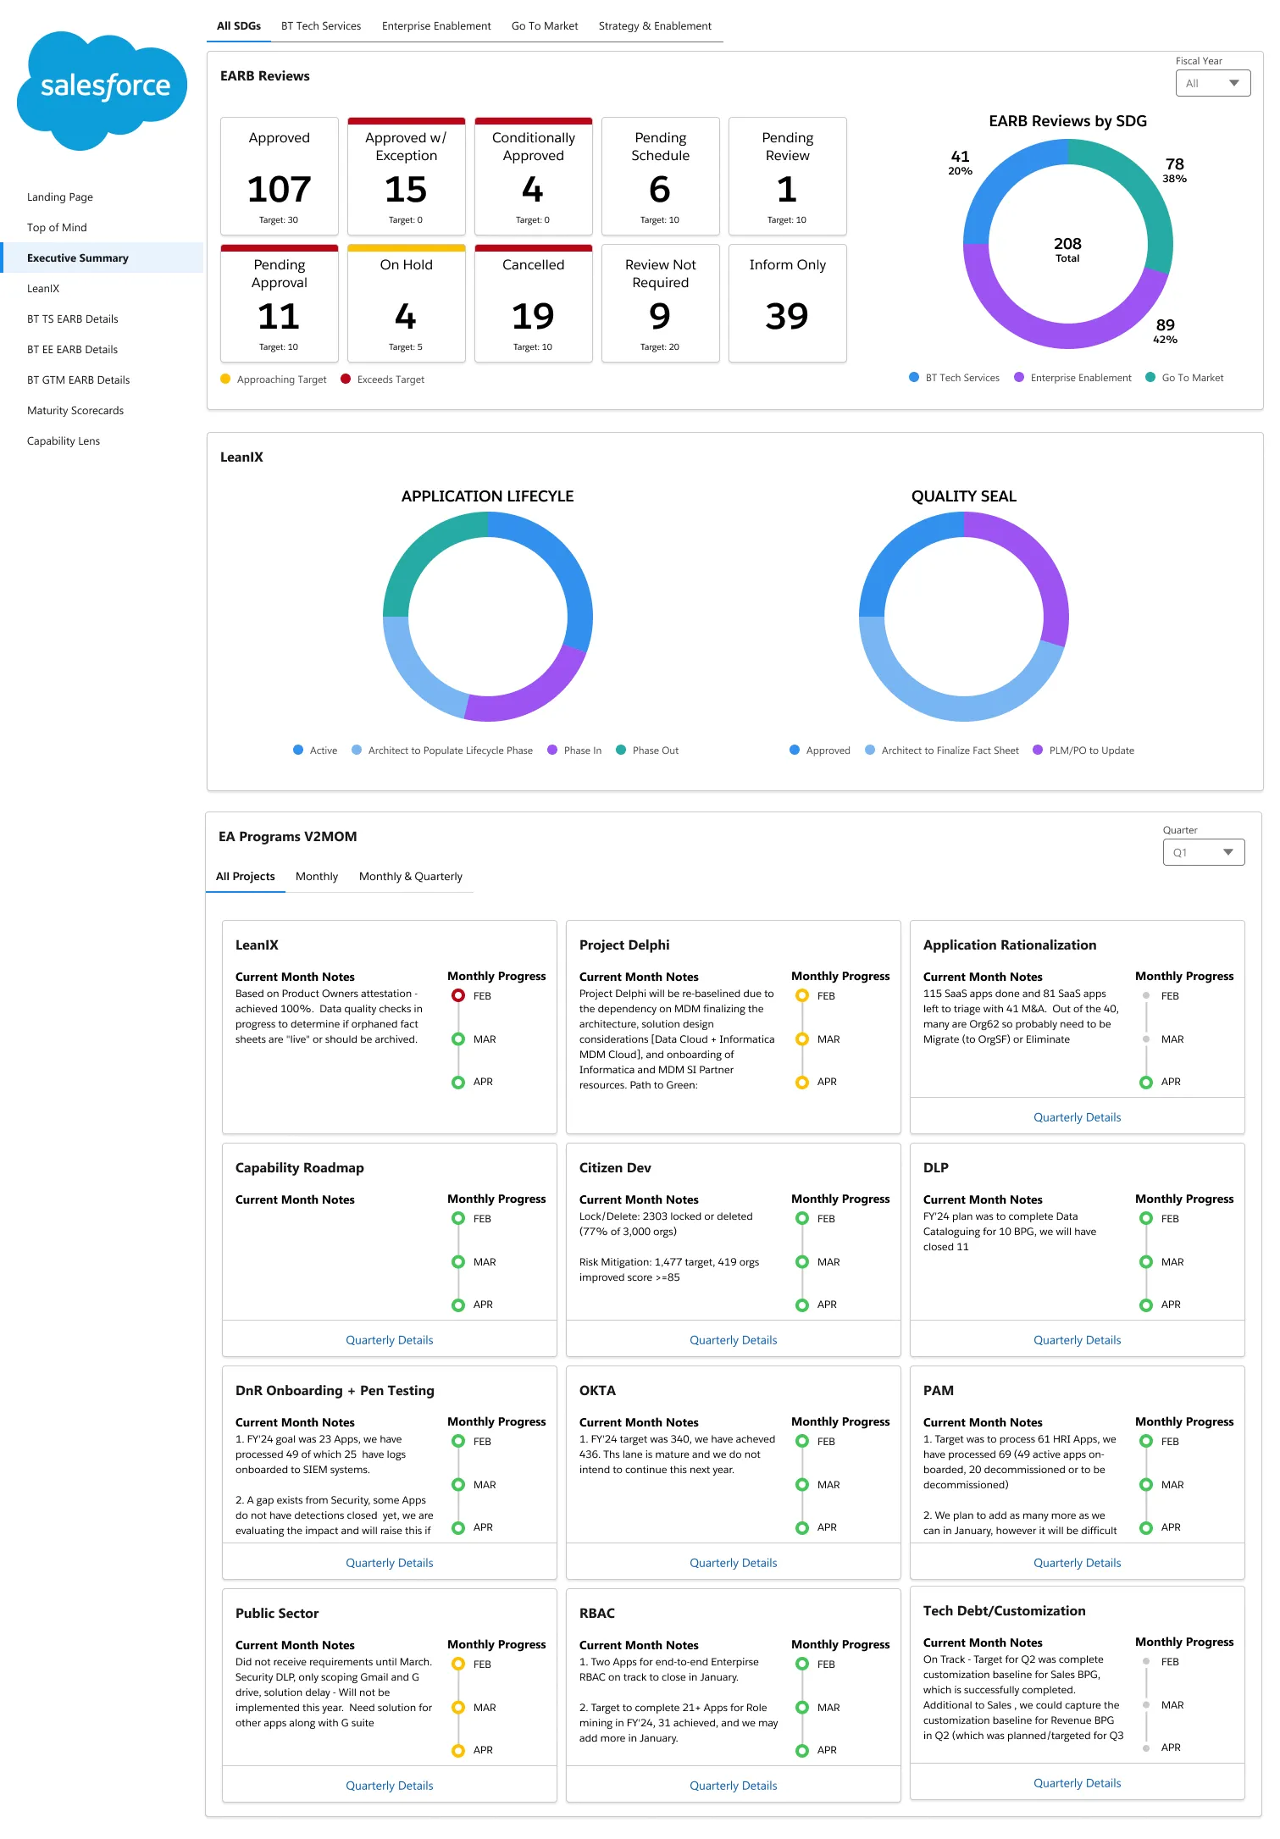
Task: Switch to the Monthly tab
Action: pos(317,877)
